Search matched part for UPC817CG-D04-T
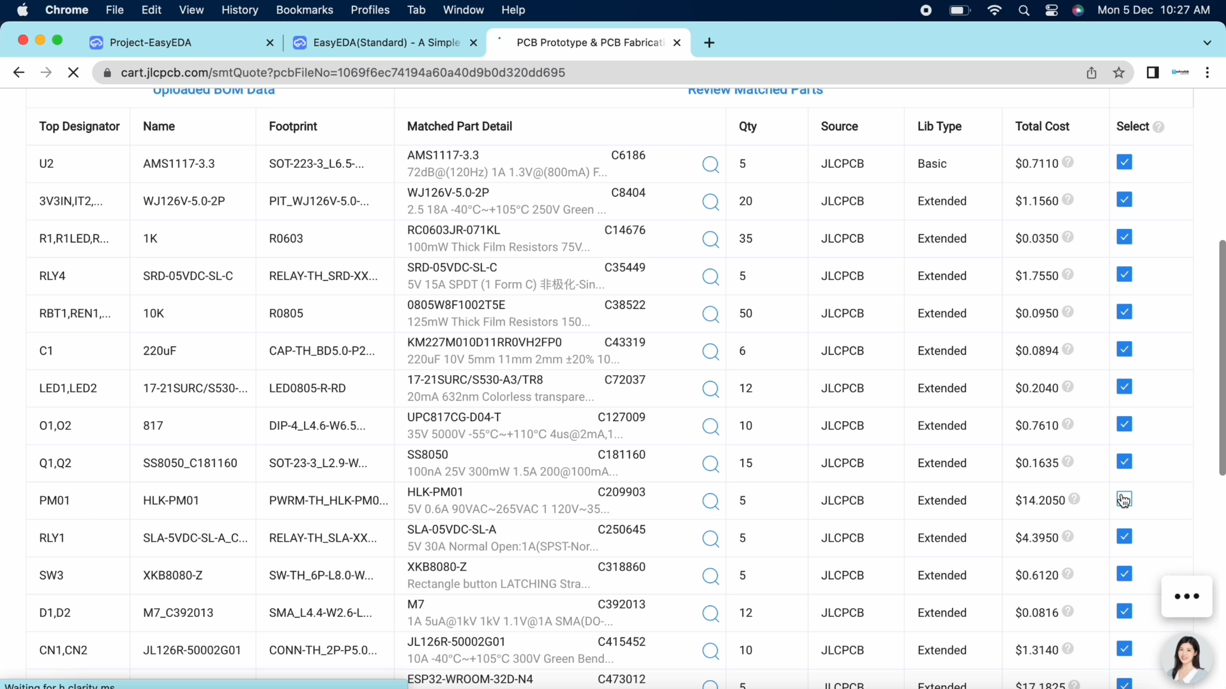This screenshot has width=1226, height=689. [710, 427]
